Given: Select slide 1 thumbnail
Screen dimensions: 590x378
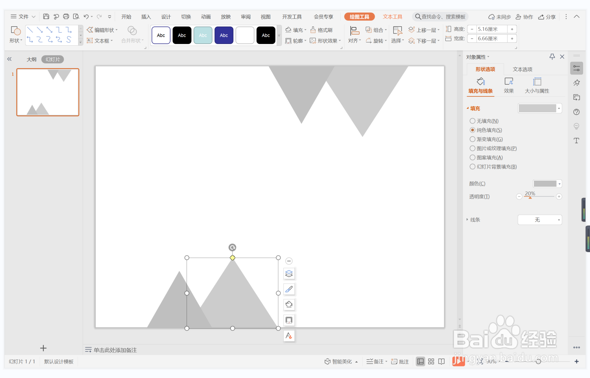Looking at the screenshot, I should pos(48,92).
